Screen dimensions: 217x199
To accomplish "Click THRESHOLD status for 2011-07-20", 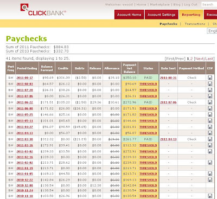I will (148, 90).
